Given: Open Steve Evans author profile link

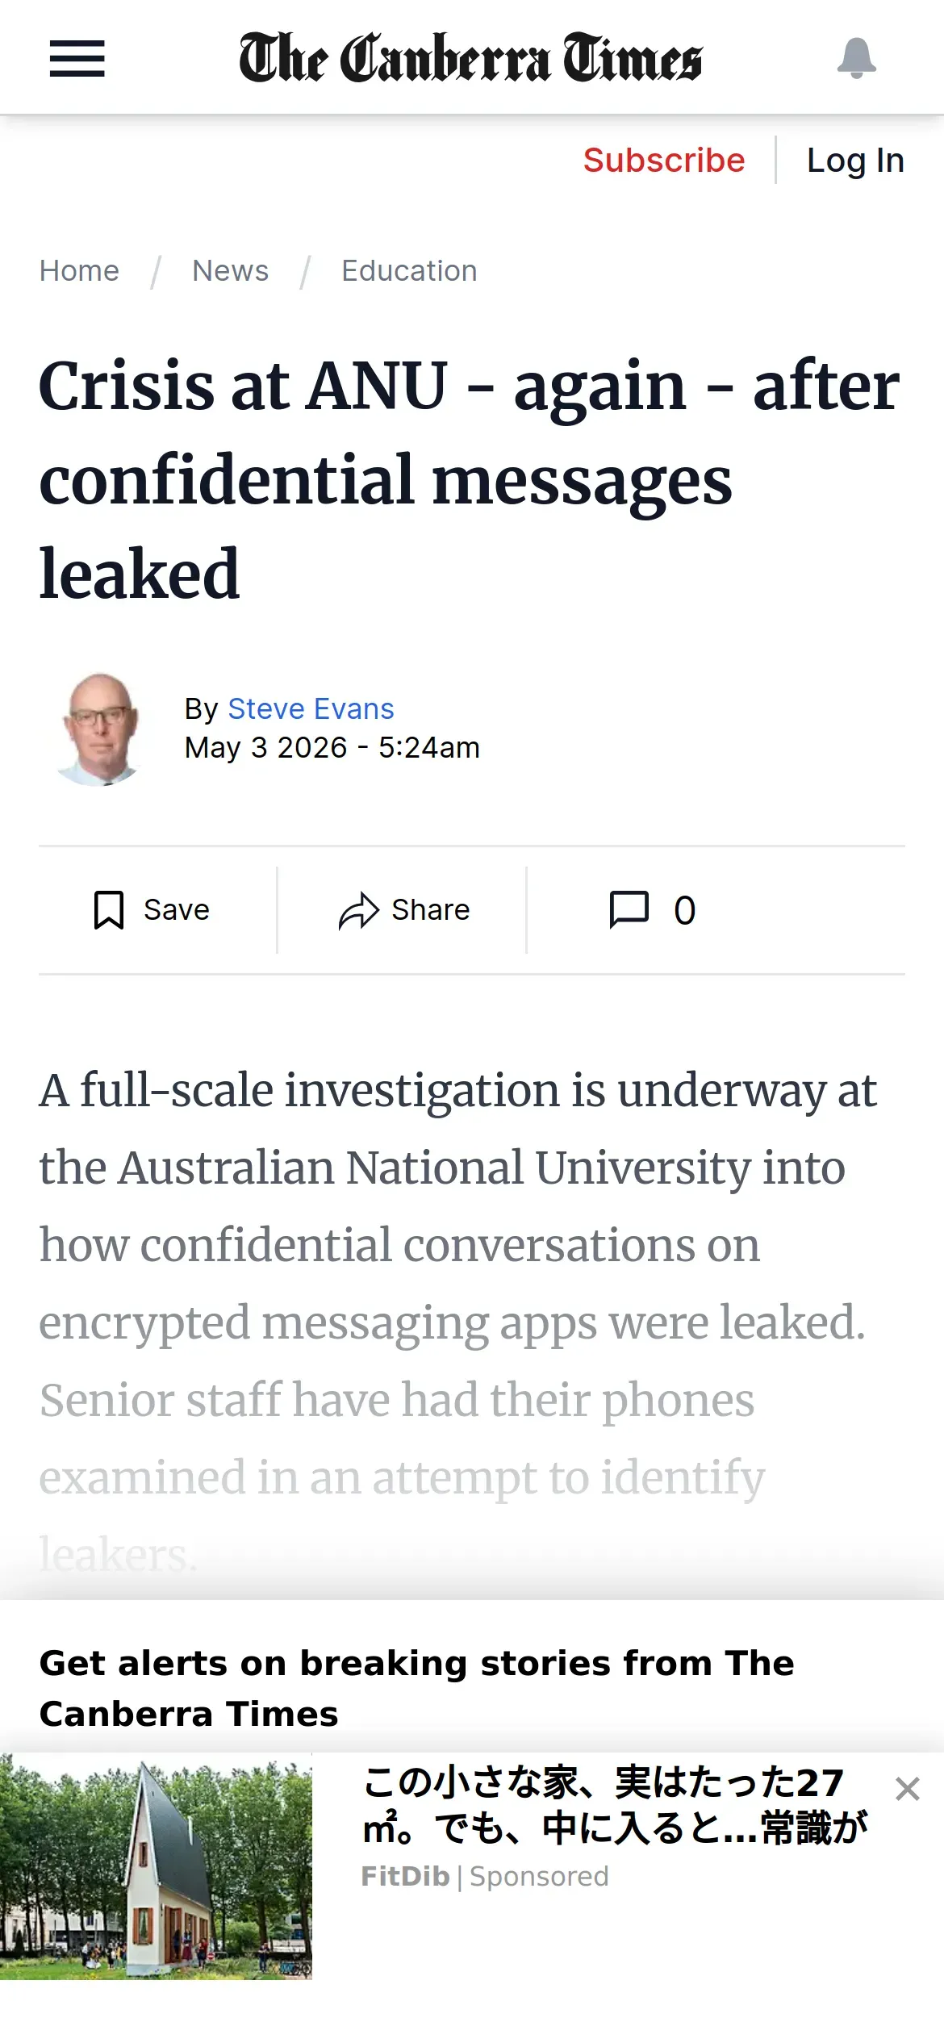Looking at the screenshot, I should [x=311, y=708].
